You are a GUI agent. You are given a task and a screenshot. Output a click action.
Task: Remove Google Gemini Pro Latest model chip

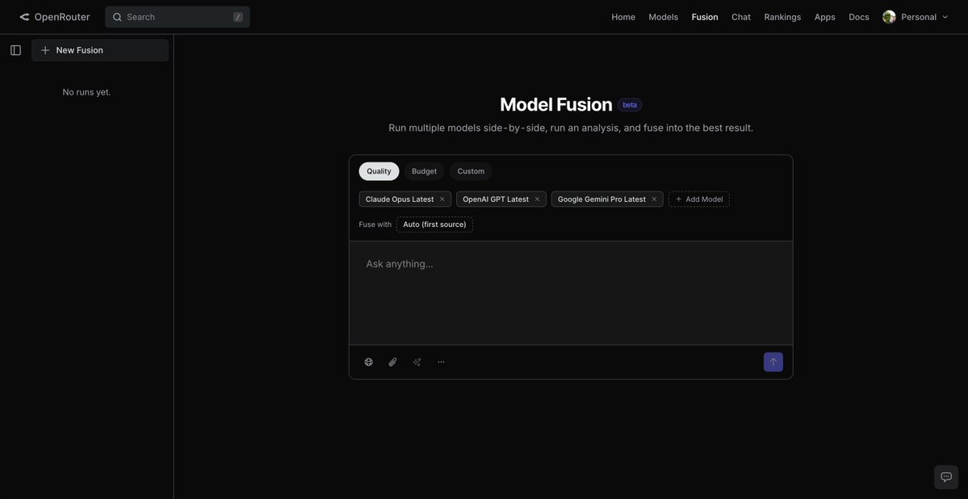(x=654, y=199)
